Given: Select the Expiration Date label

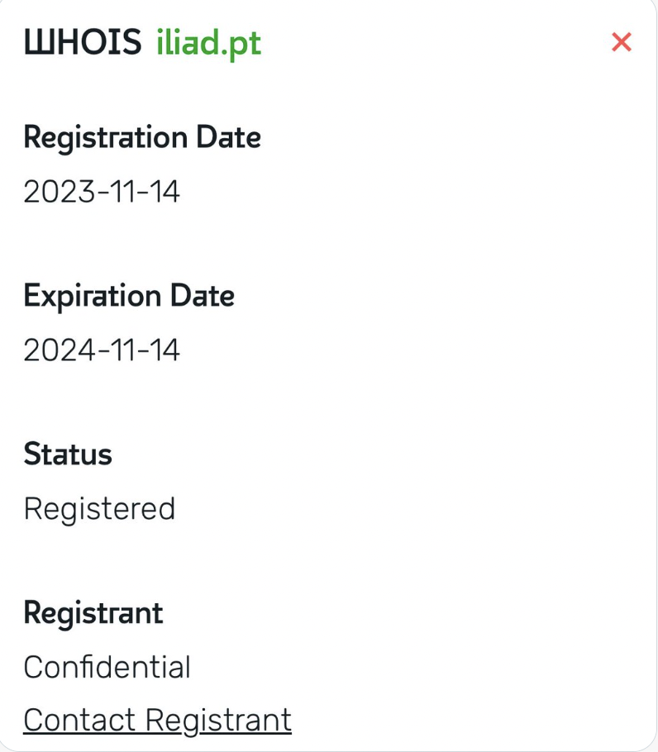Looking at the screenshot, I should click(129, 296).
